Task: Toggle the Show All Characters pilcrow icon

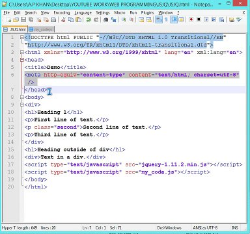Action: pyautogui.click(x=166, y=20)
